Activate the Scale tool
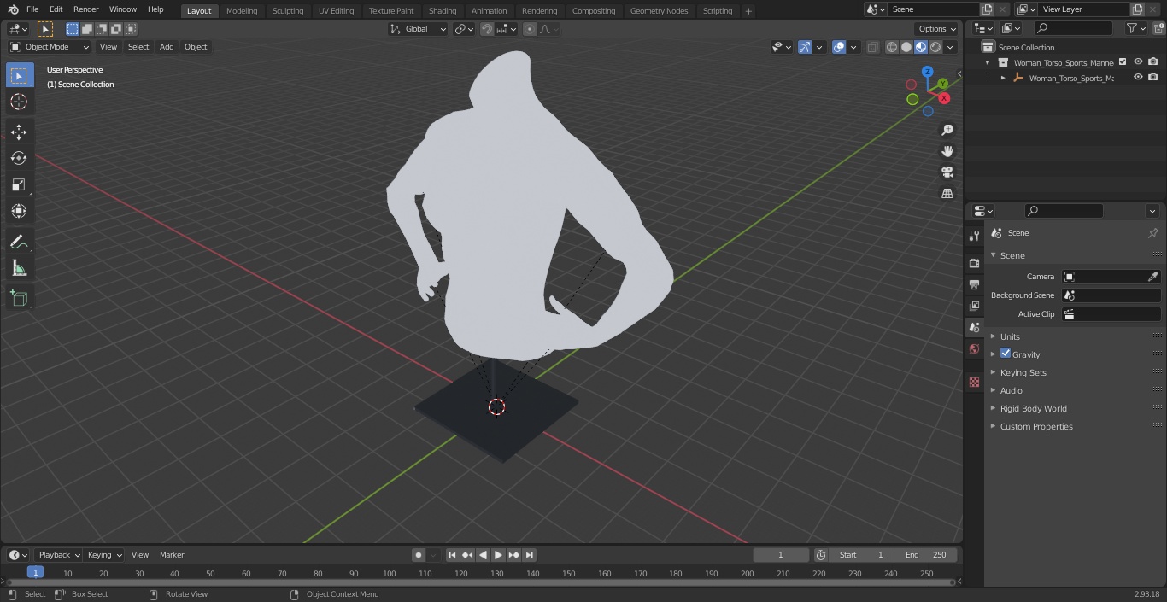This screenshot has width=1167, height=602. (x=19, y=184)
